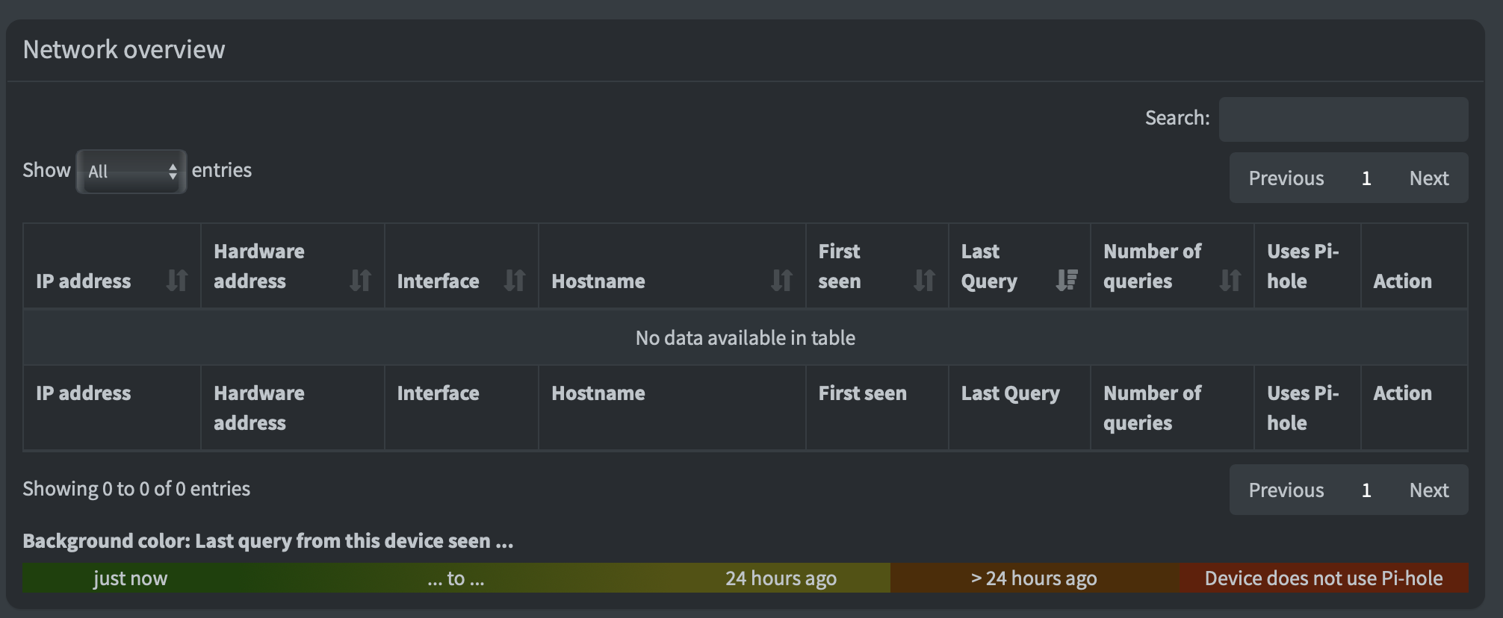
Task: Sort by Interface using its sort icon
Action: 515,281
